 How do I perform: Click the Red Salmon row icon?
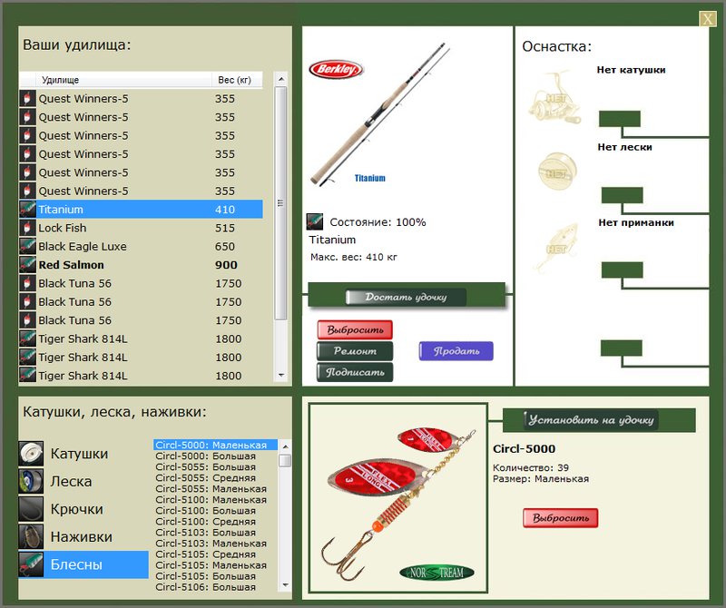click(27, 265)
